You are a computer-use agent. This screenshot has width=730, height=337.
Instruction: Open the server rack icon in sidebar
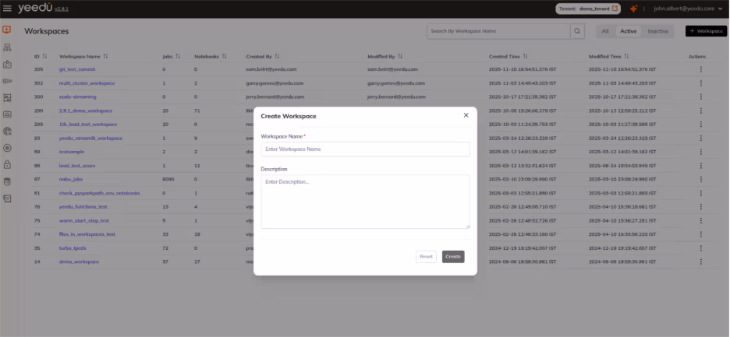tap(7, 97)
